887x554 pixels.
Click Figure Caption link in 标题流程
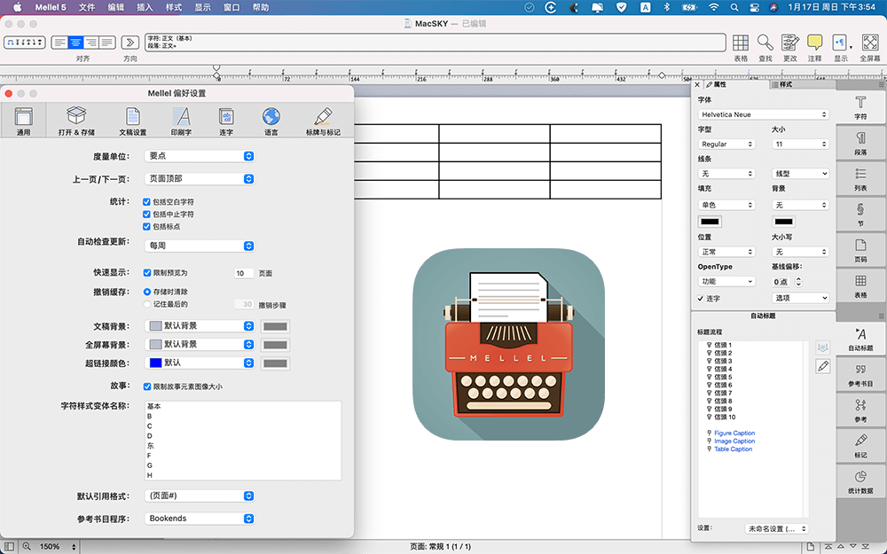pos(734,433)
